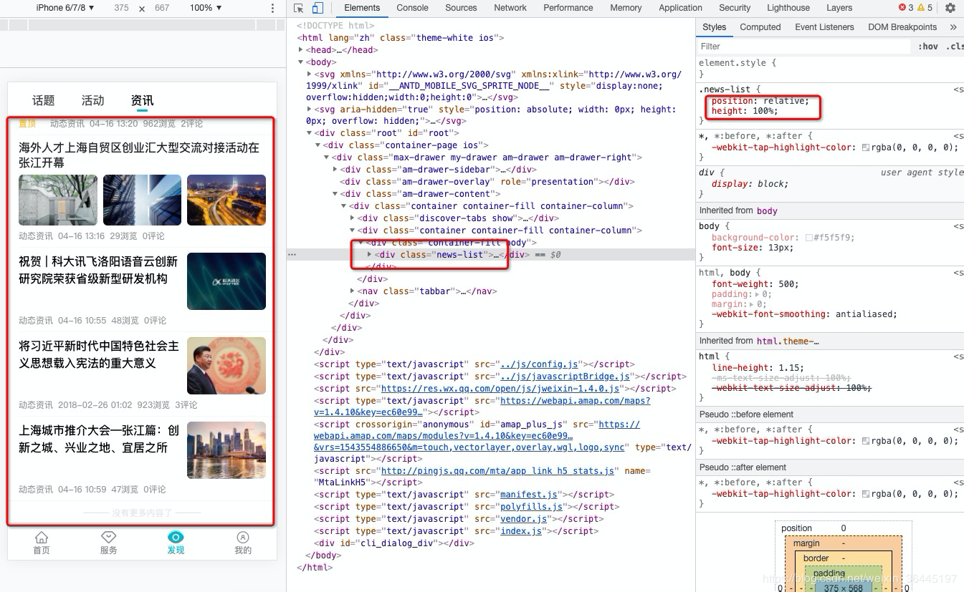
Task: Select the .news-list selector in Styles
Action: point(725,89)
